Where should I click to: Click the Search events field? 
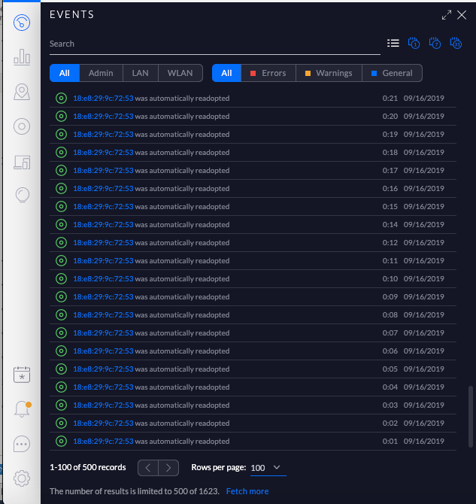tap(215, 44)
